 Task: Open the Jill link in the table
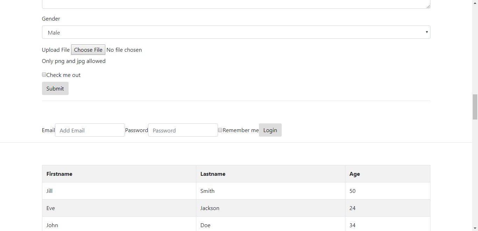point(49,191)
